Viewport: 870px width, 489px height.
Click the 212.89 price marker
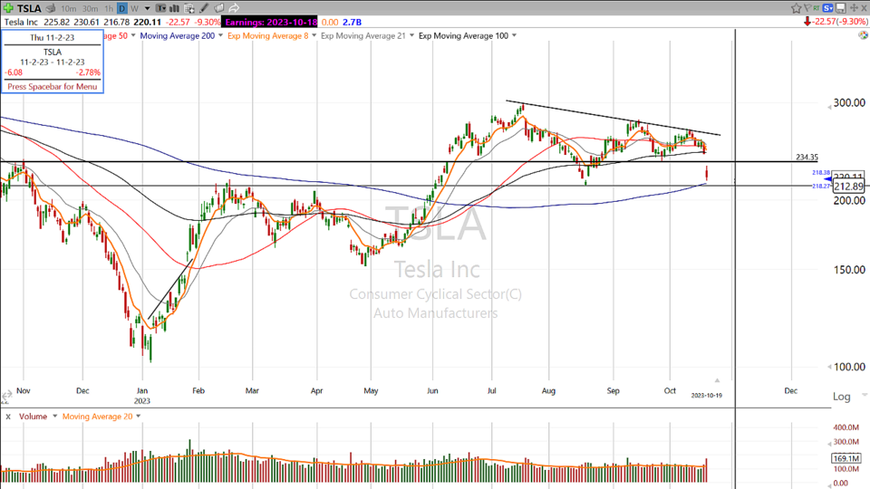[x=848, y=187]
